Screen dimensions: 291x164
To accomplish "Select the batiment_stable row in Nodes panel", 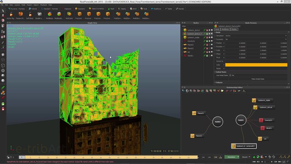I will tap(198, 37).
